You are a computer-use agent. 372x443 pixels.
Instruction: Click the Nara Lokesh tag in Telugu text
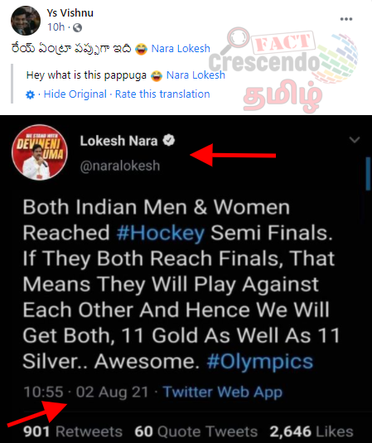pos(181,49)
